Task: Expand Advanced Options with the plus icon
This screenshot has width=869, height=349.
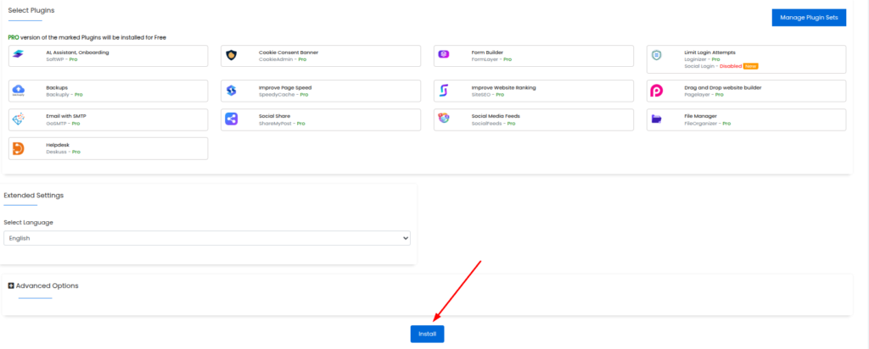Action: (x=10, y=286)
